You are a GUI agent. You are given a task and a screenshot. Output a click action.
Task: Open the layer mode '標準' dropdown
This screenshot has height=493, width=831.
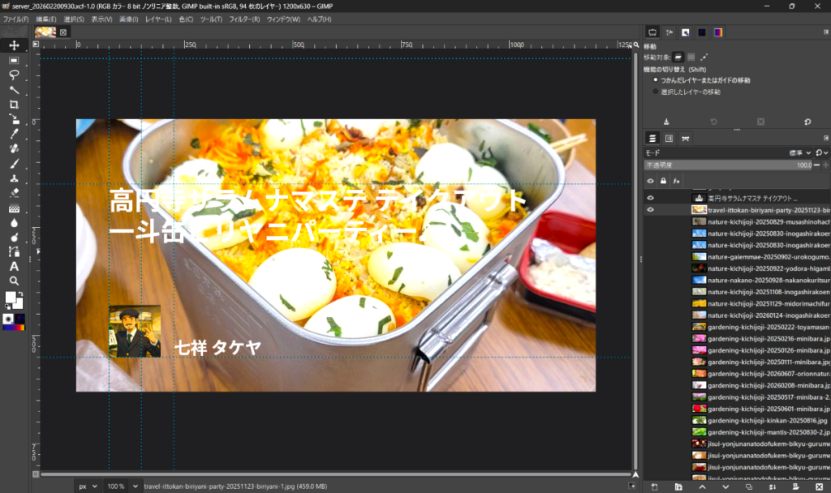799,152
